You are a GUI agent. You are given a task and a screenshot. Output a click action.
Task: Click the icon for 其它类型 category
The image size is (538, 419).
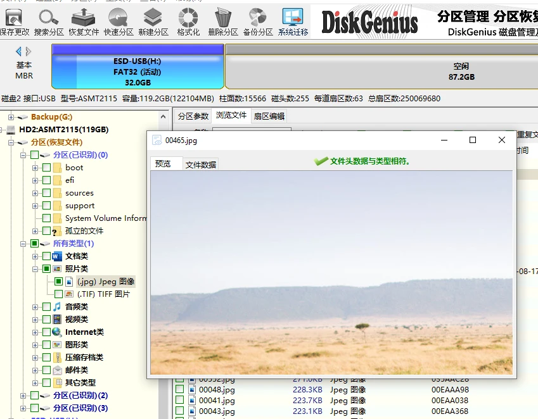(x=59, y=383)
